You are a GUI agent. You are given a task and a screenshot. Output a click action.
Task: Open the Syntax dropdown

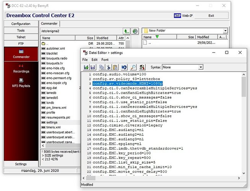[x=201, y=67]
